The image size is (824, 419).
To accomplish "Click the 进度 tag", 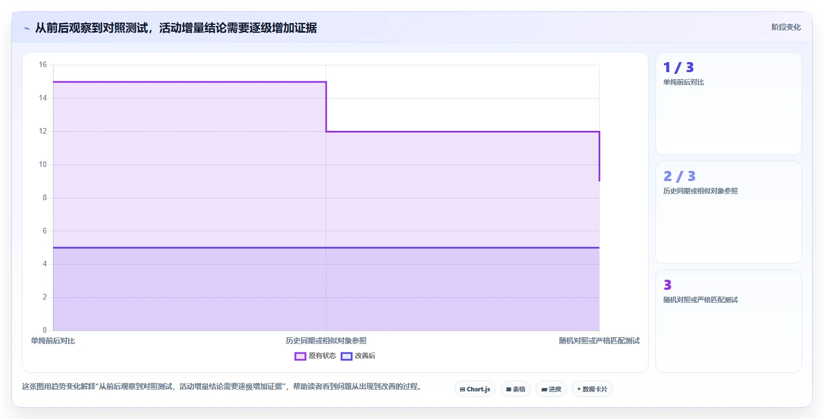I will [x=551, y=389].
